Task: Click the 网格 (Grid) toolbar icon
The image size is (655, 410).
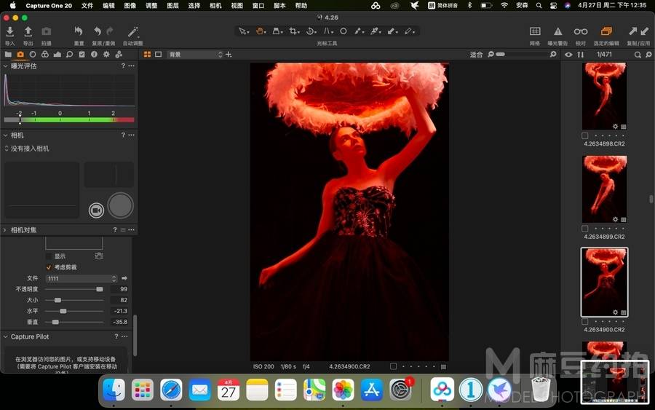Action: [x=535, y=32]
